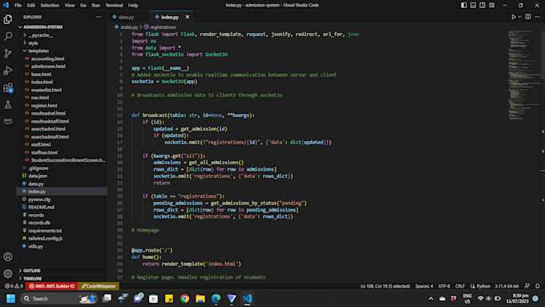Viewport: 545px width, 307px height.
Task: Click the AWS Builder ID status item
Action: click(52, 286)
